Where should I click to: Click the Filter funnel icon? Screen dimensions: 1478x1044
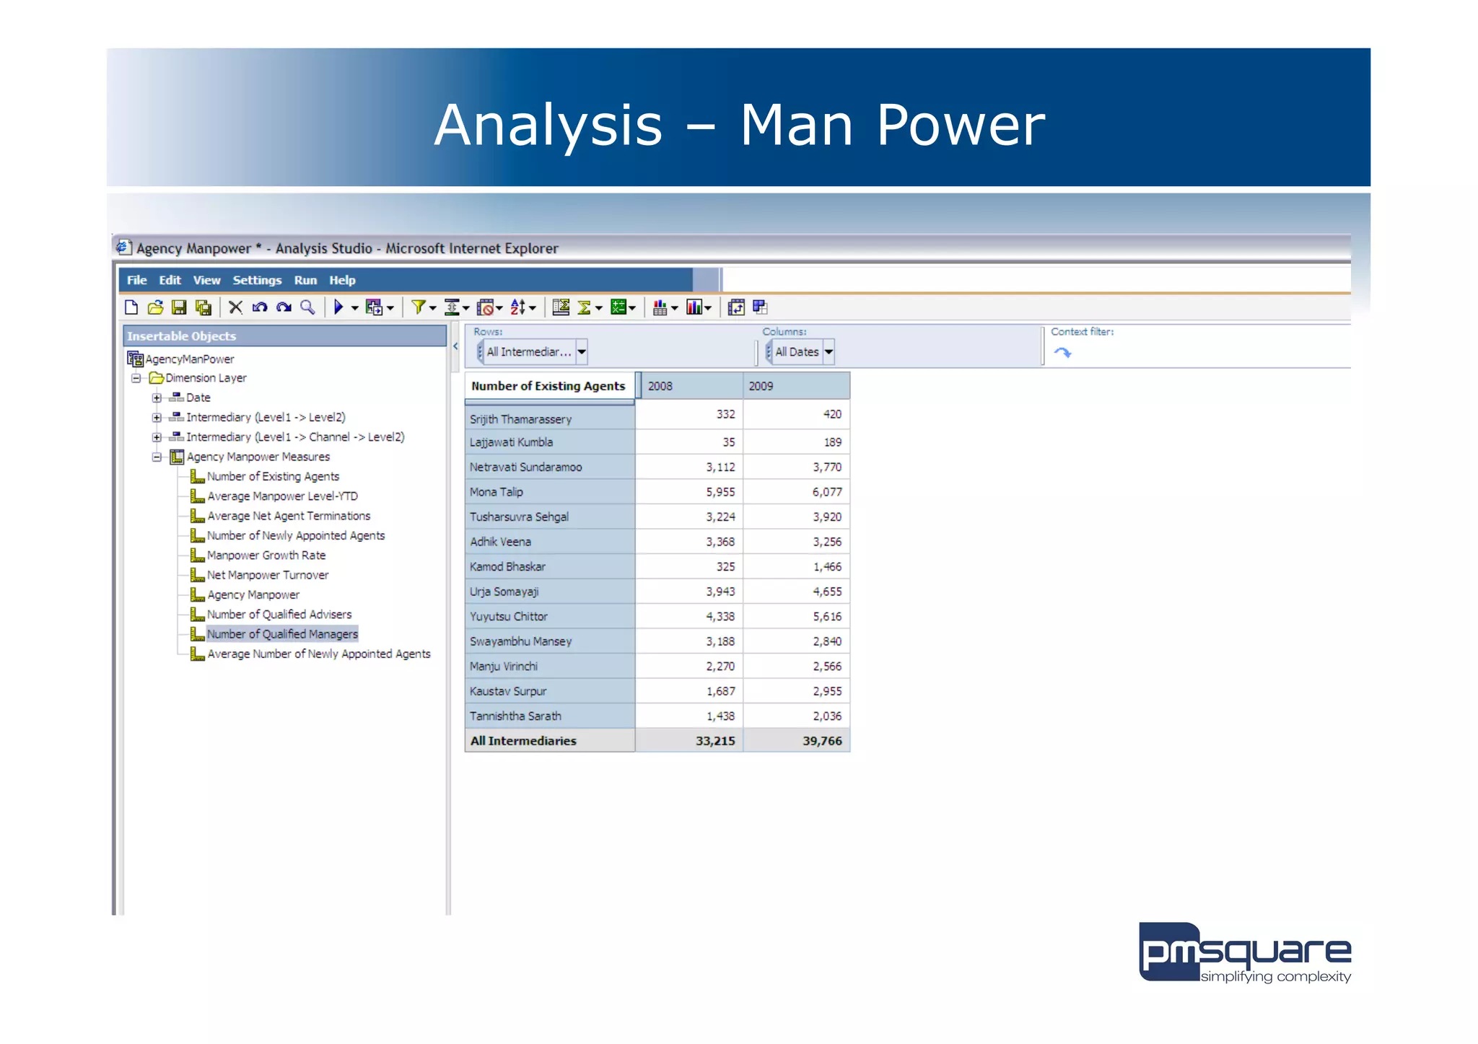[418, 307]
